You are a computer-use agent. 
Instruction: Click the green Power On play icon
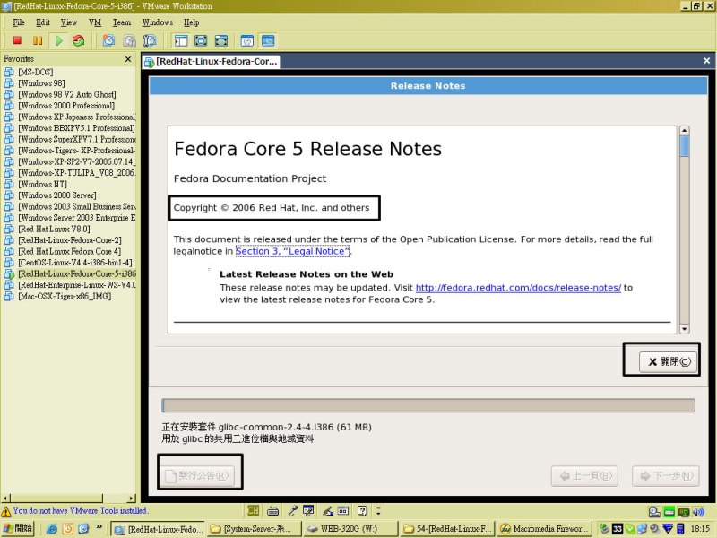pyautogui.click(x=58, y=40)
